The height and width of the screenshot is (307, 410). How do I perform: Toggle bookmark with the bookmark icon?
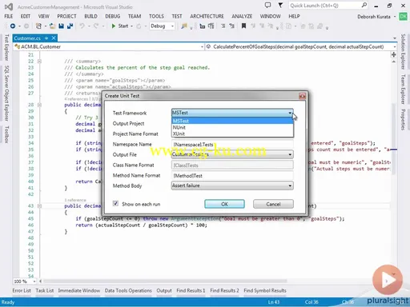click(x=243, y=26)
